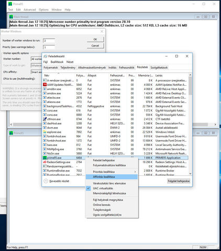Open the CPU affinity dropdown in Worker Windows
The width and height of the screenshot is (221, 251).
click(37, 72)
